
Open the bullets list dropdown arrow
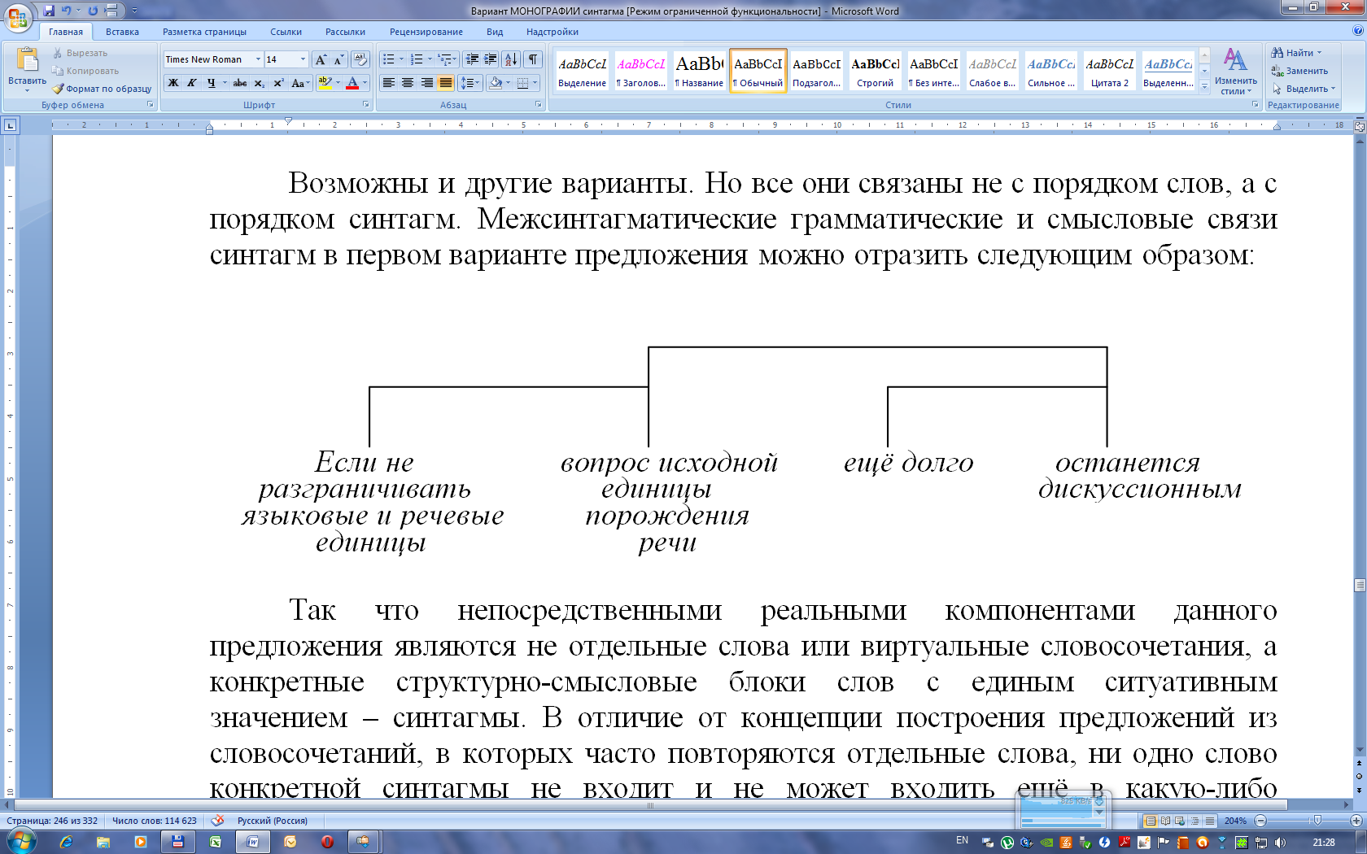click(401, 59)
